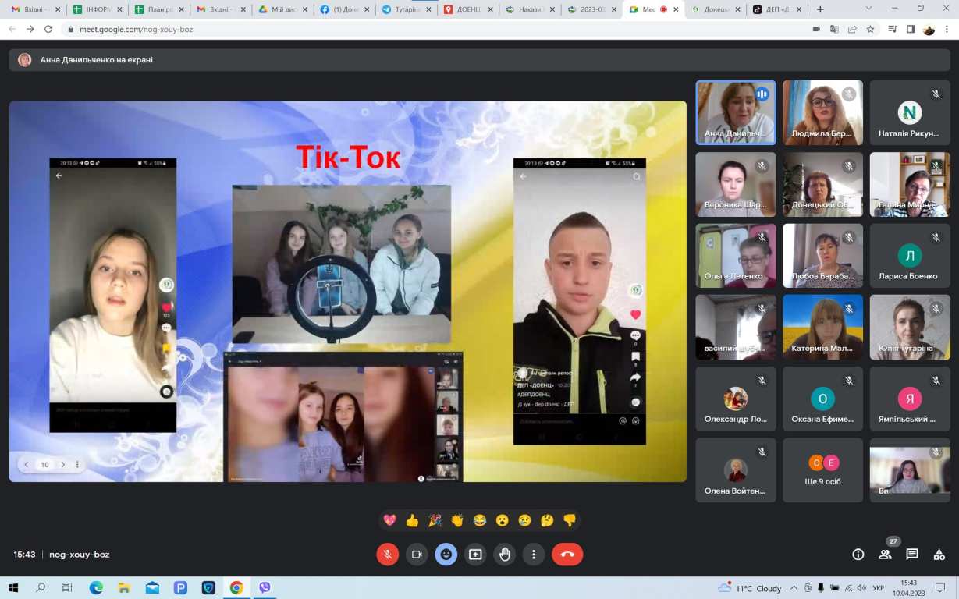Show hidden system tray icons
The image size is (959, 599).
(794, 588)
